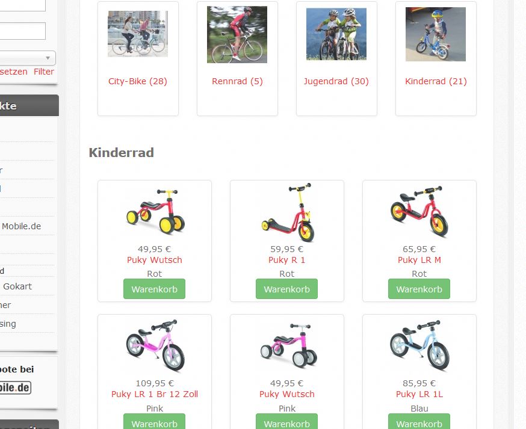Click the Jugendrad category image

[336, 34]
